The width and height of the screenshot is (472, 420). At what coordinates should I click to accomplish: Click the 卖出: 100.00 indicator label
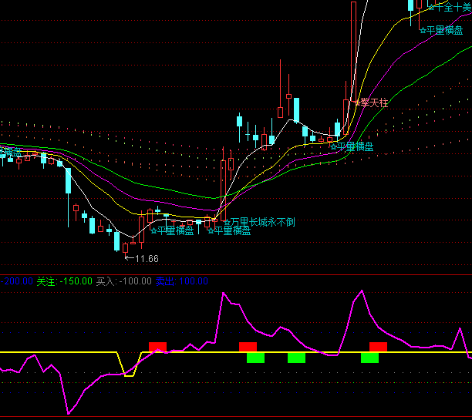coord(177,281)
